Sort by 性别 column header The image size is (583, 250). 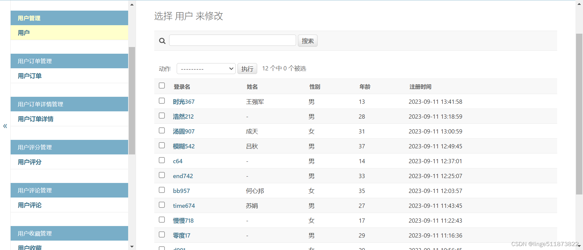(315, 87)
